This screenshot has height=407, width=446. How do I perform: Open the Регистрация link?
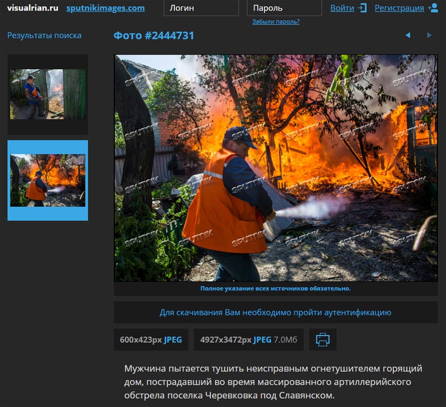(399, 8)
